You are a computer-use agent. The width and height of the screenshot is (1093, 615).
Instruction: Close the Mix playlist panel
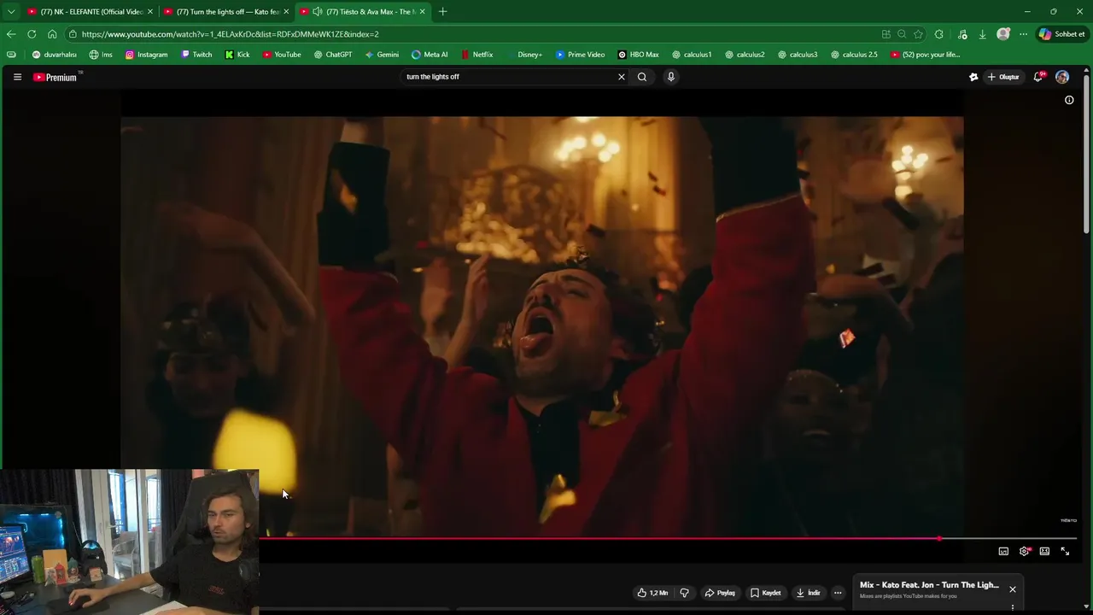click(1013, 589)
